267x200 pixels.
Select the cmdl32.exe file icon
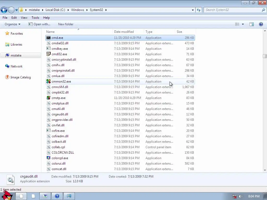tap(48, 54)
